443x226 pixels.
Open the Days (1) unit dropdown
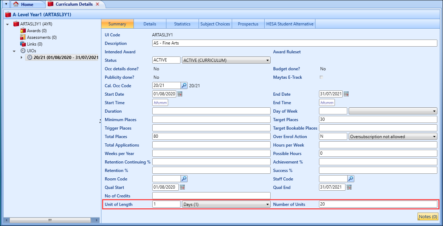pyautogui.click(x=226, y=204)
